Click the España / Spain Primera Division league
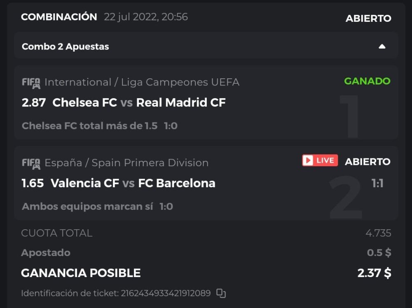Image resolution: width=412 pixels, height=308 pixels. pyautogui.click(x=126, y=163)
